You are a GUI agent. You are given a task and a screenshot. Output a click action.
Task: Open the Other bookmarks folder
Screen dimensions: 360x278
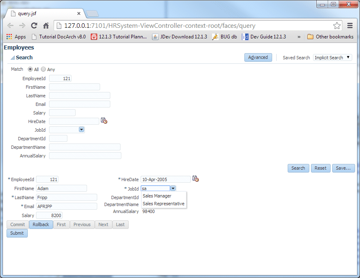pos(331,37)
